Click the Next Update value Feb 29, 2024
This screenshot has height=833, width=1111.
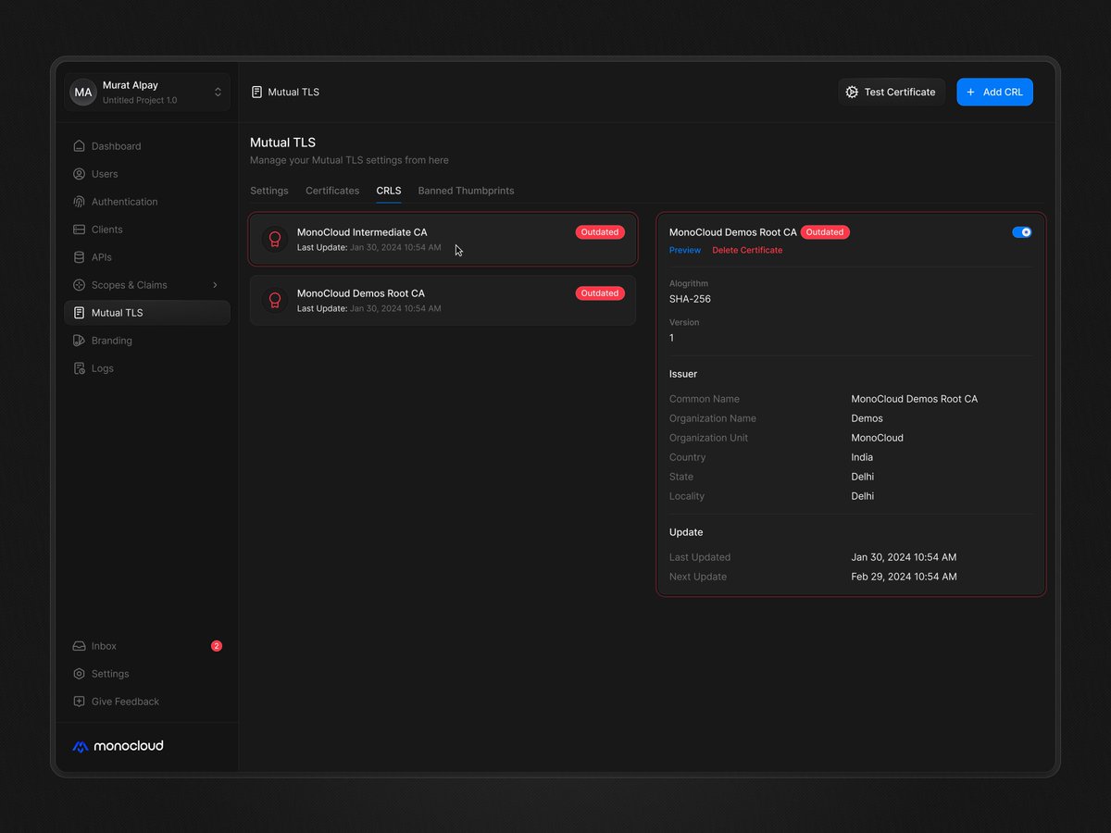tap(904, 577)
